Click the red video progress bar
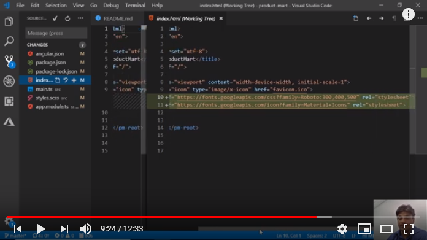 click(x=161, y=217)
